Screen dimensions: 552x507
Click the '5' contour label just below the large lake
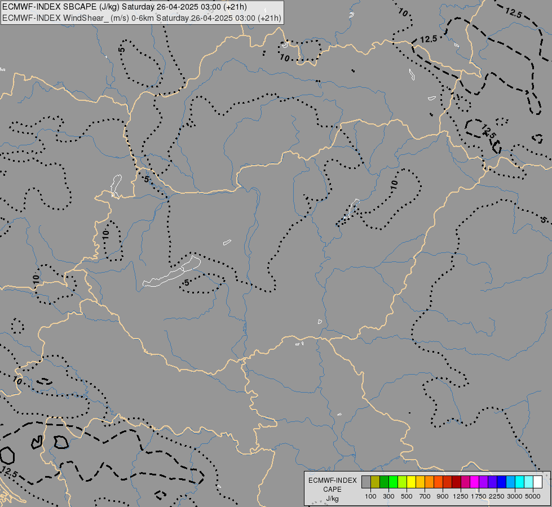187,283
